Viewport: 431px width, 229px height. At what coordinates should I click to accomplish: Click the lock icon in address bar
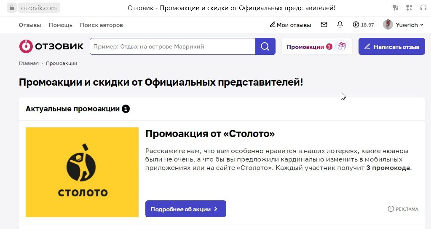(11, 8)
